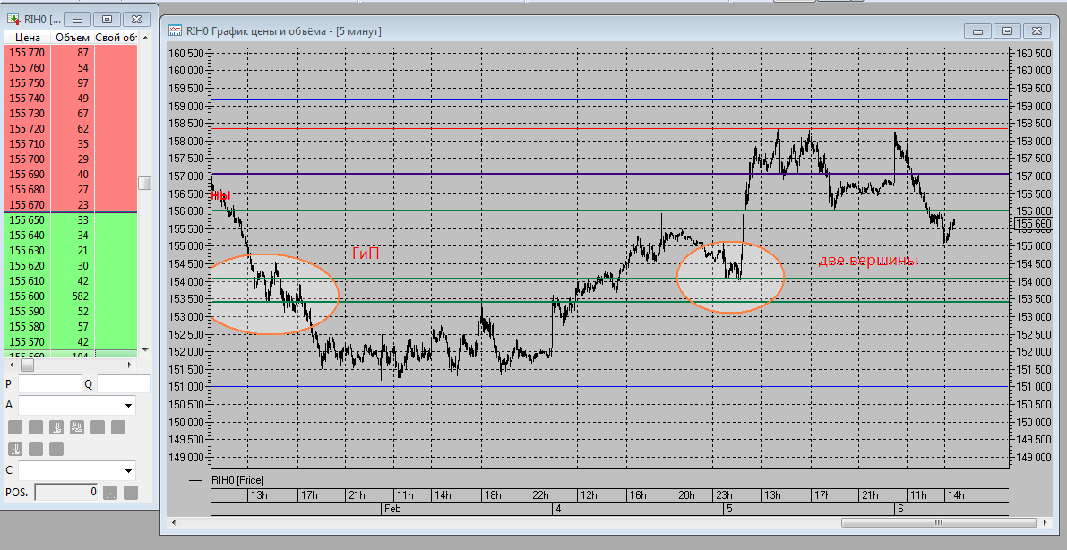Click the Feb date label on time axis

(x=392, y=509)
